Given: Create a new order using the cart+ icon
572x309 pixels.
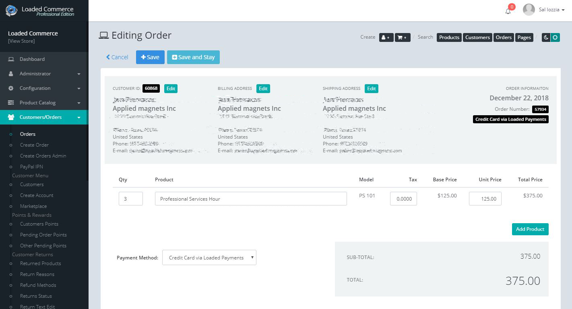Looking at the screenshot, I should click(402, 37).
